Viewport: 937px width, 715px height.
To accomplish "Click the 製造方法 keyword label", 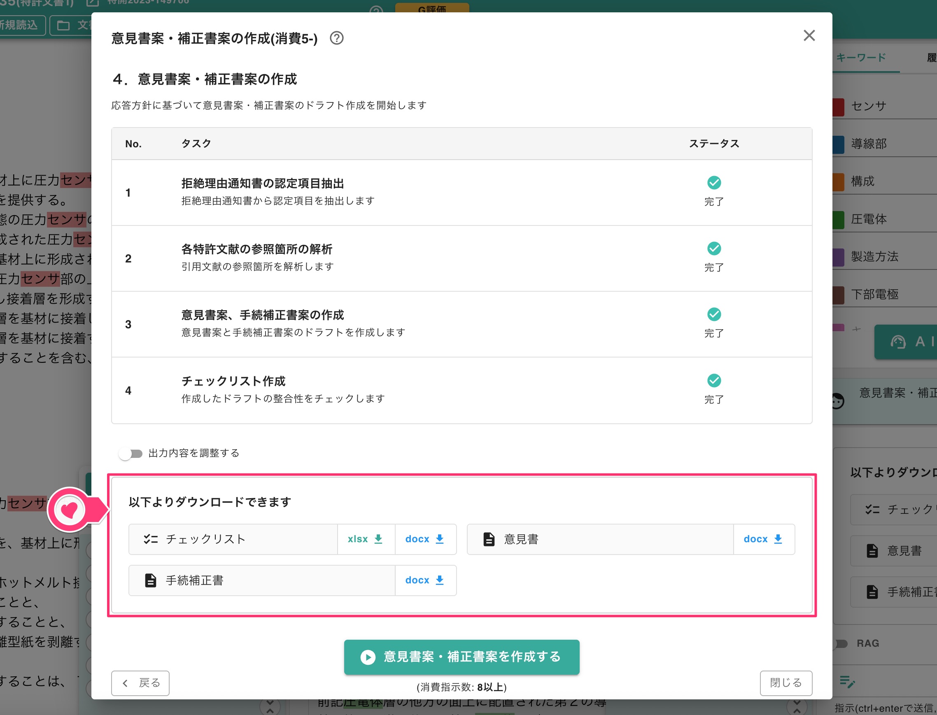I will [874, 257].
